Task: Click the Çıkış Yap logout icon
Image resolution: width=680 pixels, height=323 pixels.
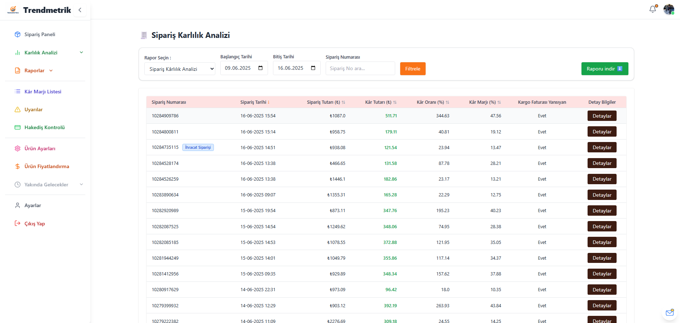Action: [18, 224]
